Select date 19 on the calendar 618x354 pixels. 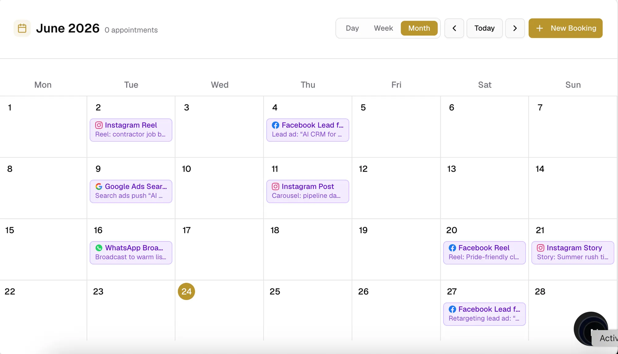pyautogui.click(x=363, y=230)
